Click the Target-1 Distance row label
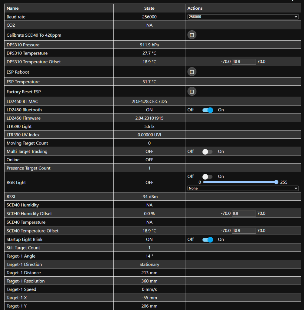This screenshot has width=304, height=310. pyautogui.click(x=24, y=273)
